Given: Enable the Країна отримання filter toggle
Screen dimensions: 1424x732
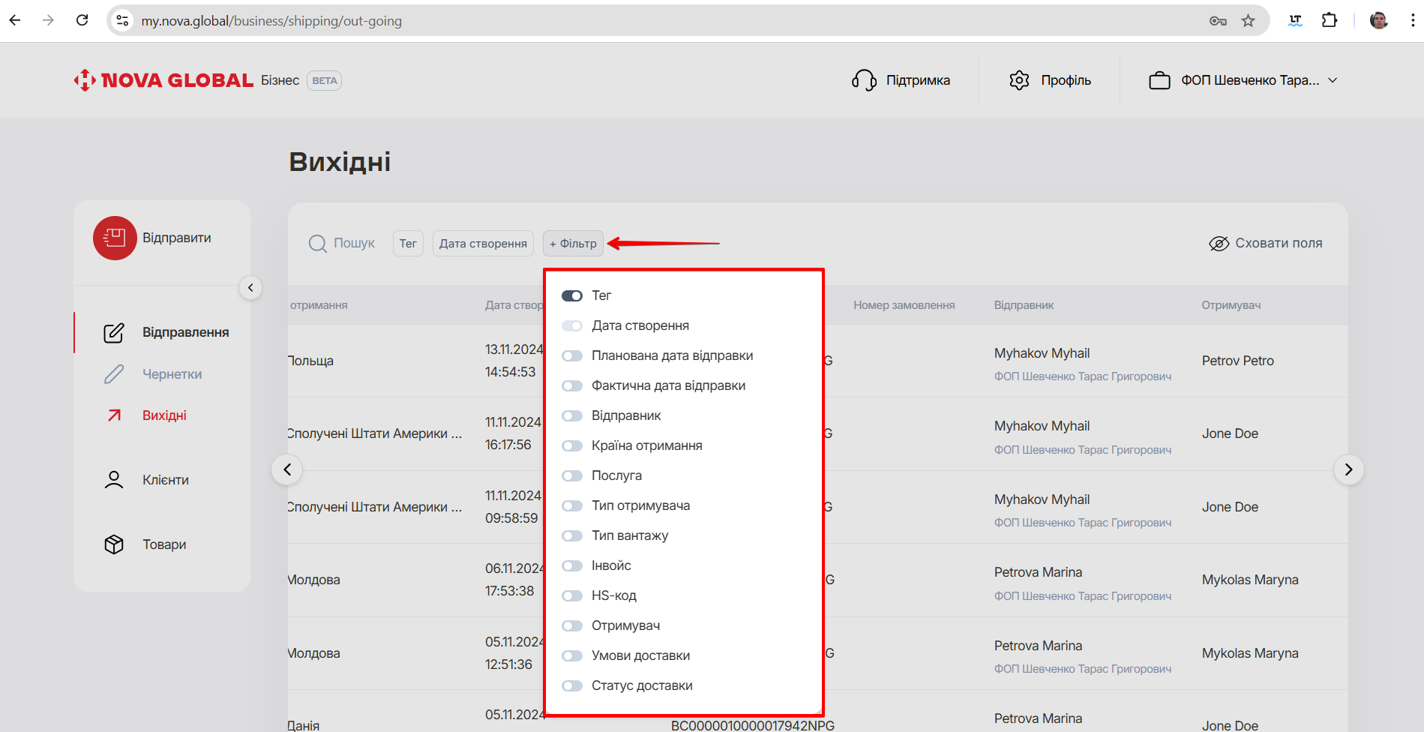Looking at the screenshot, I should click(572, 445).
